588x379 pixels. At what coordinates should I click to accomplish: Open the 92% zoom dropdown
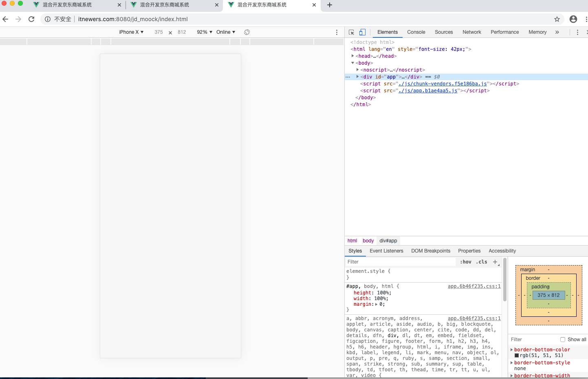point(205,32)
